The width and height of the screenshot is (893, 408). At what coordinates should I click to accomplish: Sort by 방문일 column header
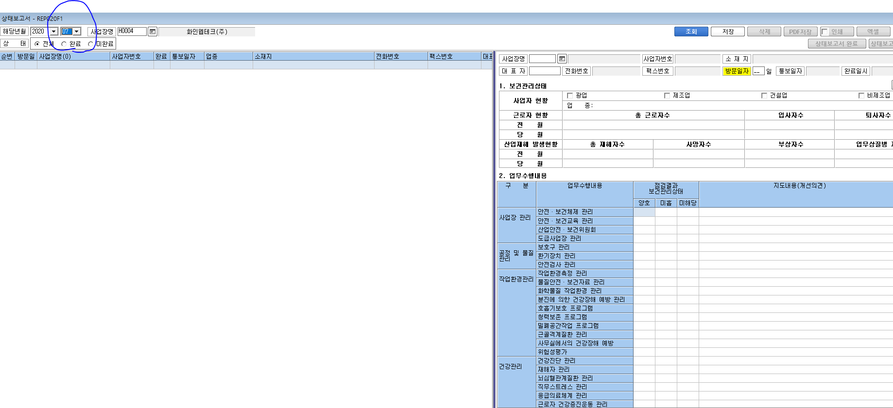tap(26, 56)
